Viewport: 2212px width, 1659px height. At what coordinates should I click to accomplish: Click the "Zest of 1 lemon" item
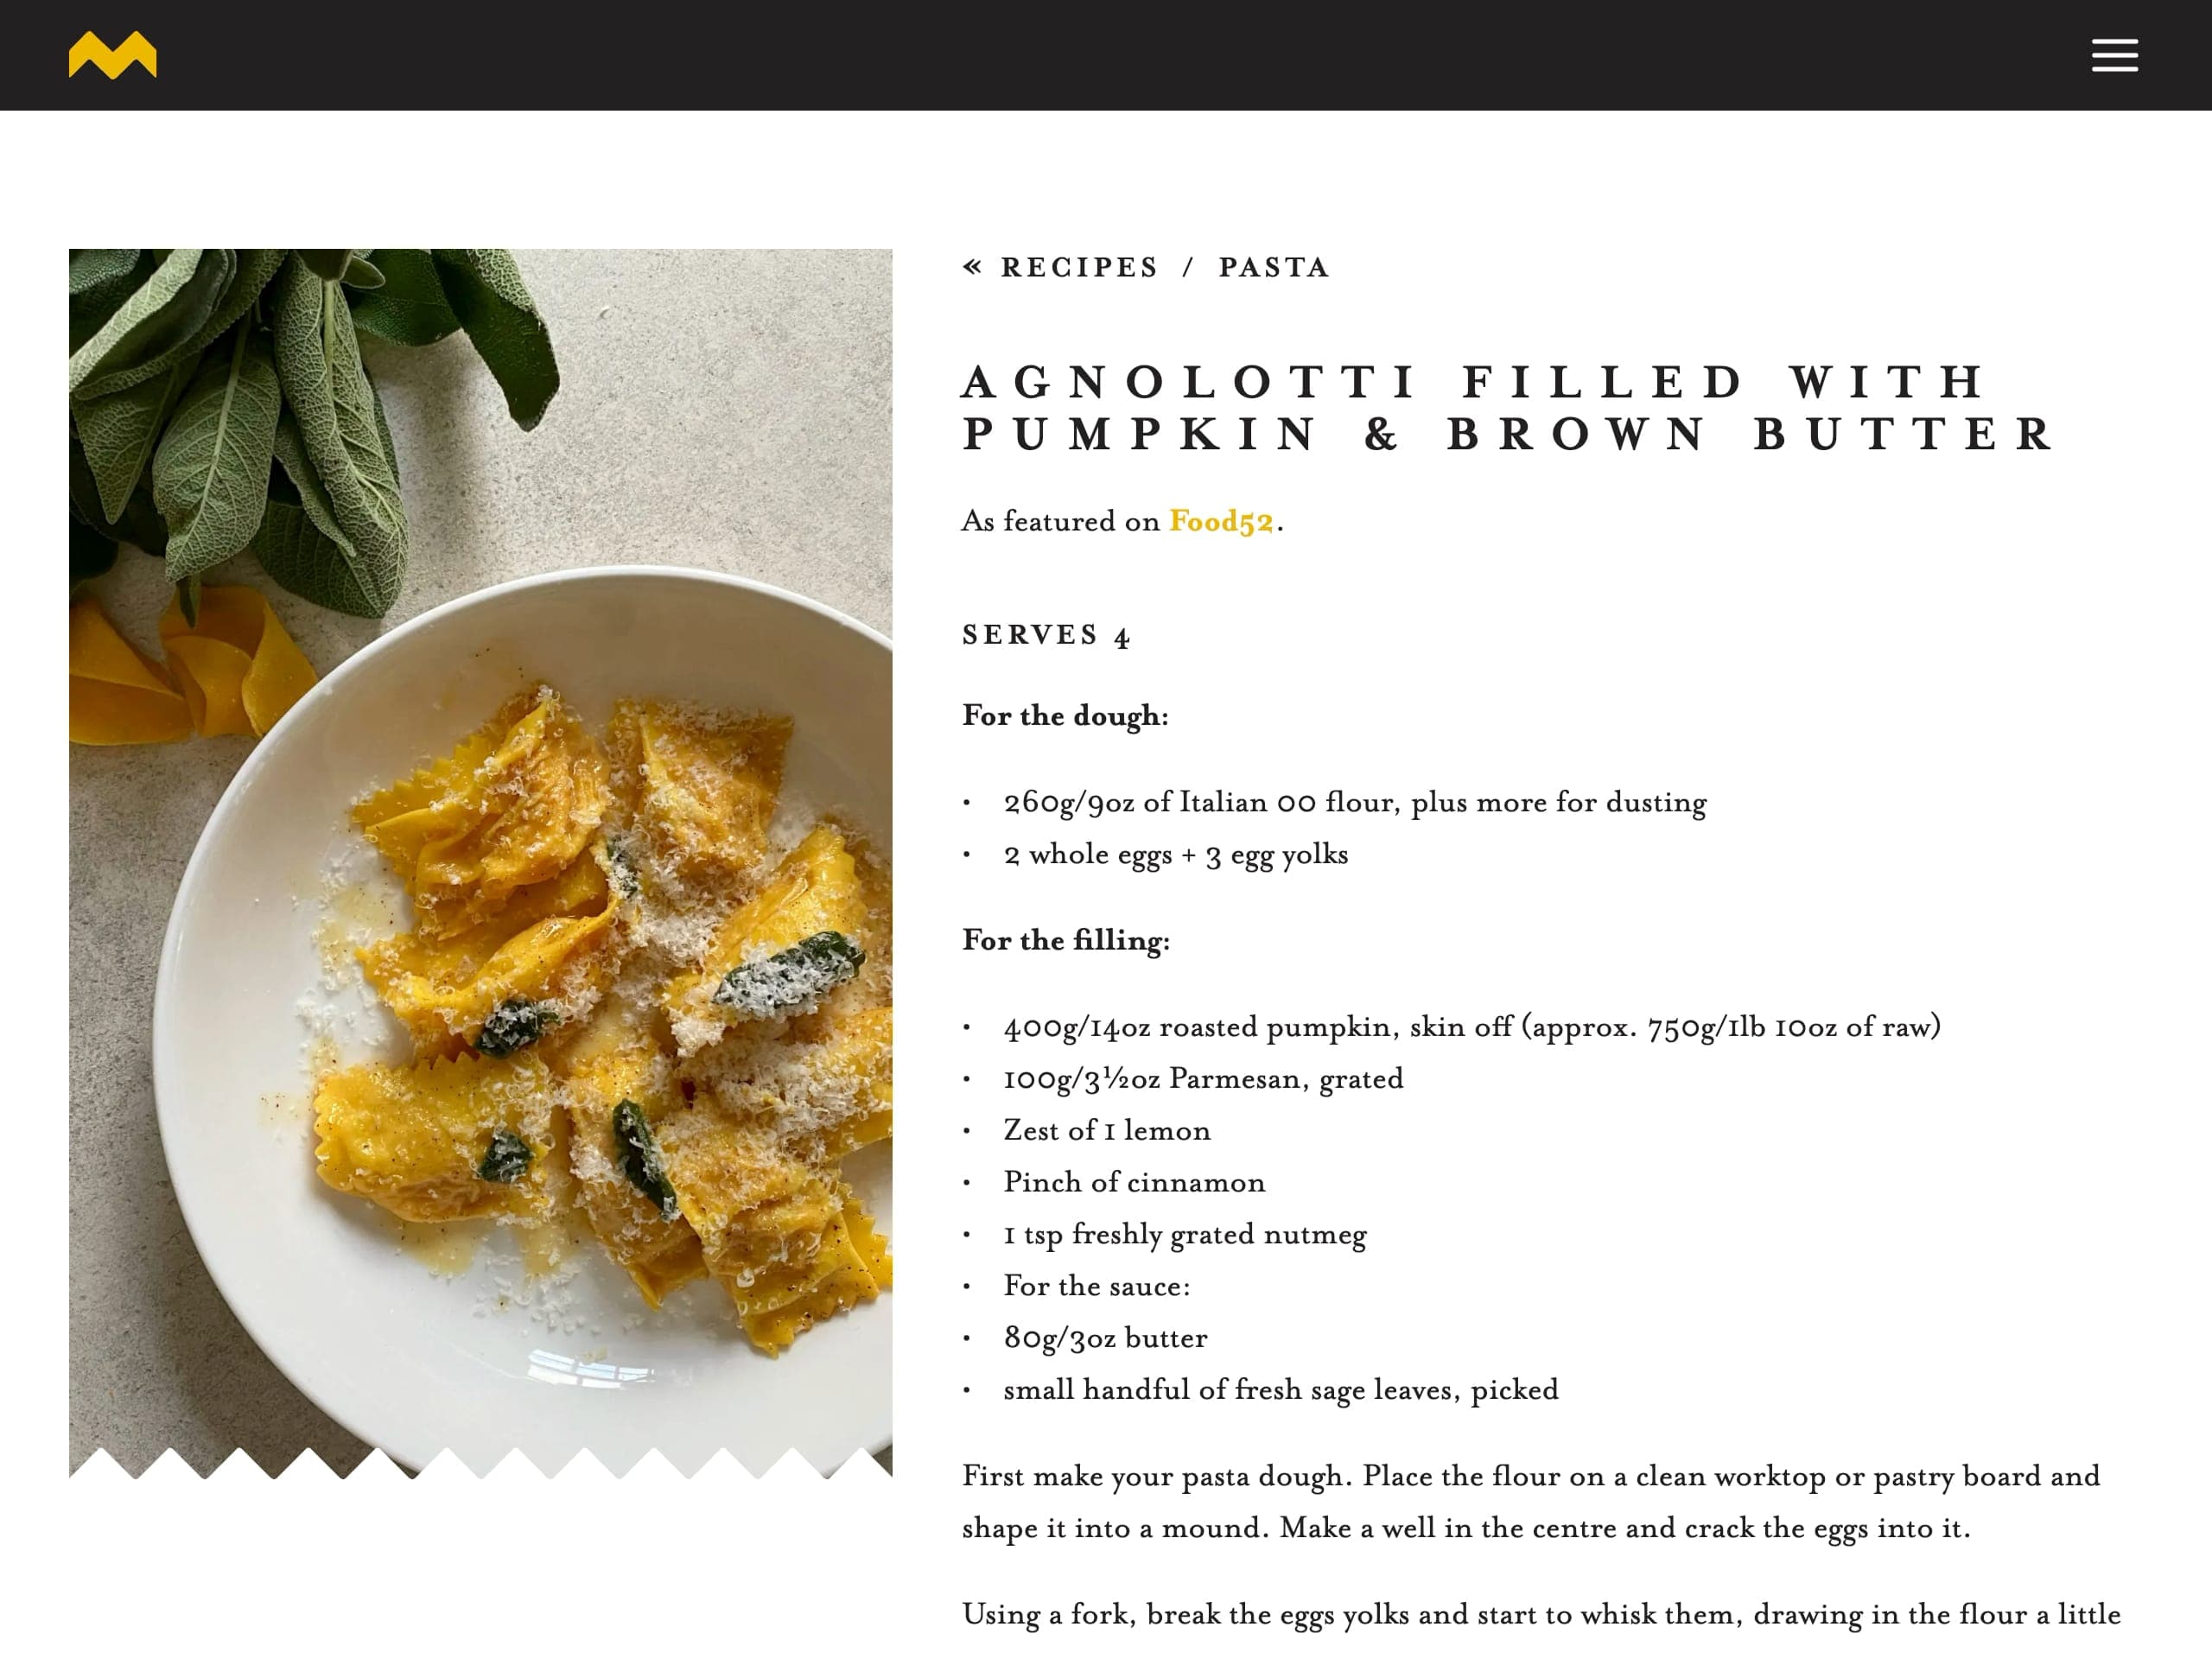point(1106,1130)
